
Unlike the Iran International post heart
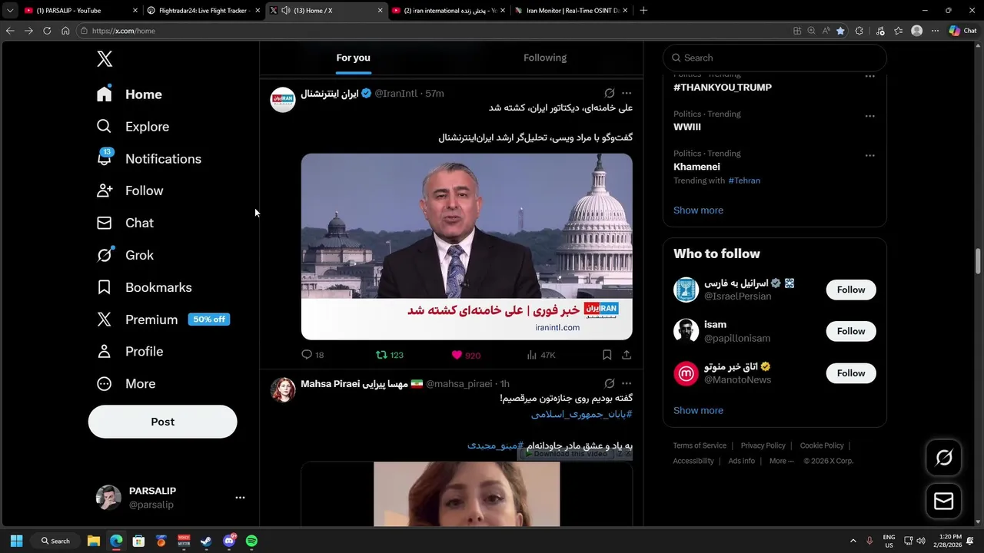pos(457,355)
